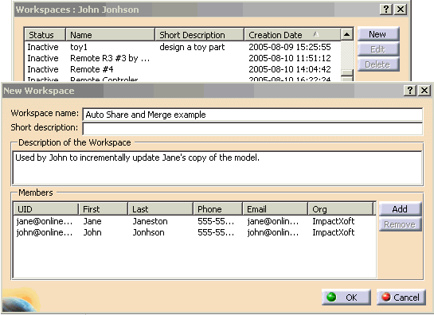Click the help icon in New Workspace title bar
Viewport: 434px width, 315px height.
tap(410, 91)
